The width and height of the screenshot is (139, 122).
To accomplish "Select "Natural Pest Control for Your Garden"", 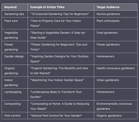I will (56, 116).
